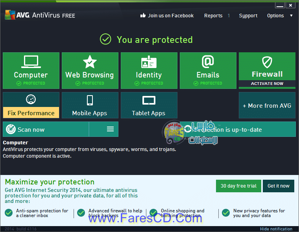Click the Emails PROTECTED status checkmark
The width and height of the screenshot is (299, 232).
(x=196, y=83)
